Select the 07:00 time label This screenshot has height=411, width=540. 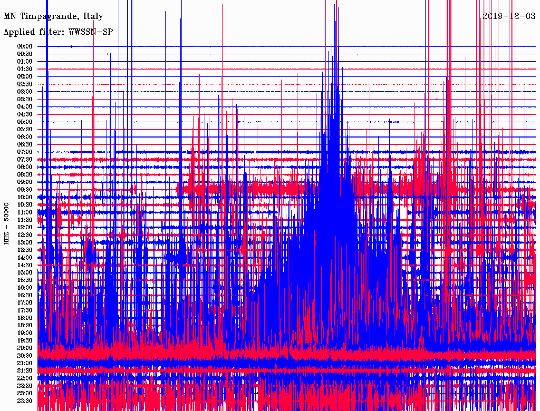coord(25,152)
